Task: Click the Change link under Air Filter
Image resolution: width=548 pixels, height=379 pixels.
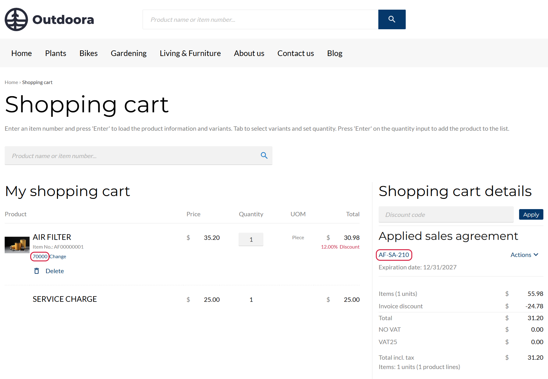Action: 58,257
